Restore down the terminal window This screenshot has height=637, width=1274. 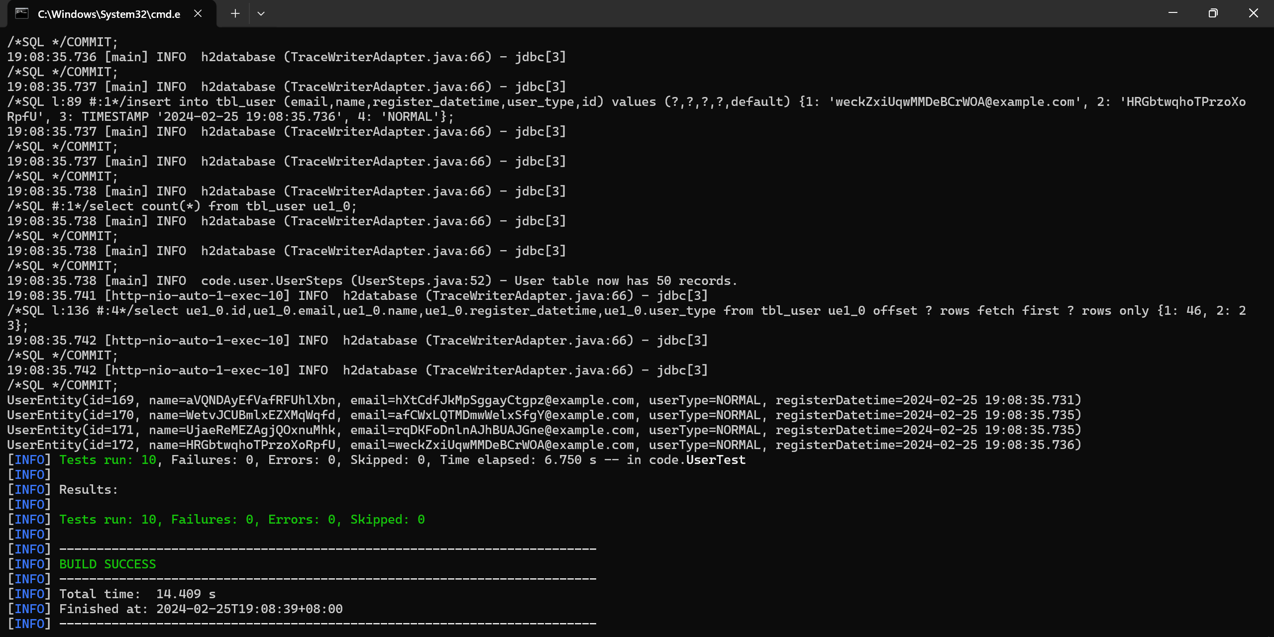coord(1213,13)
